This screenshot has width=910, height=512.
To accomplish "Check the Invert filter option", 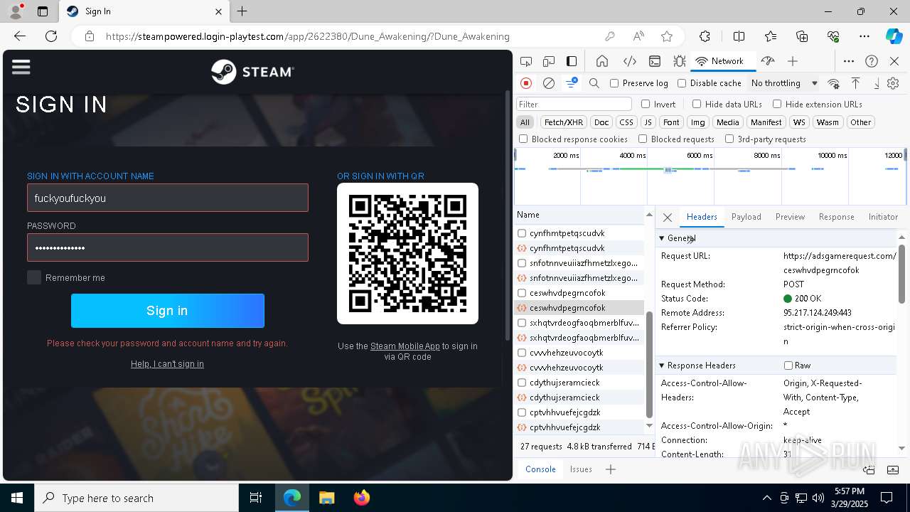I will coord(646,104).
